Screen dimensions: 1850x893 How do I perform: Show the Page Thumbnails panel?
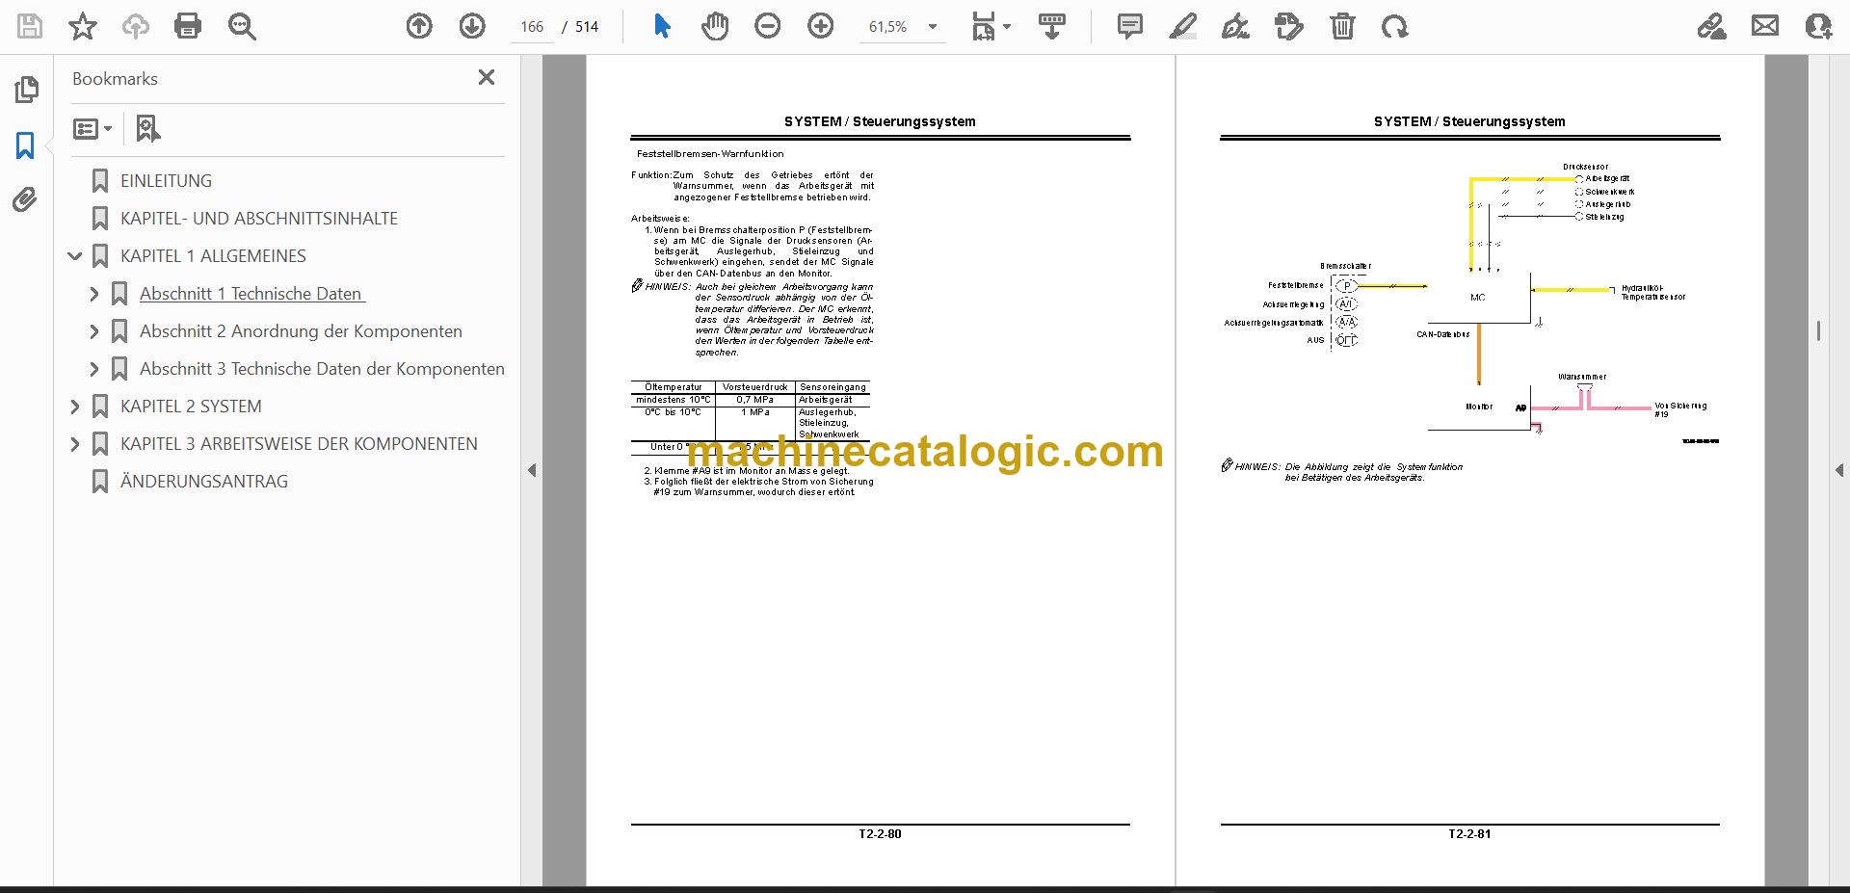[26, 90]
